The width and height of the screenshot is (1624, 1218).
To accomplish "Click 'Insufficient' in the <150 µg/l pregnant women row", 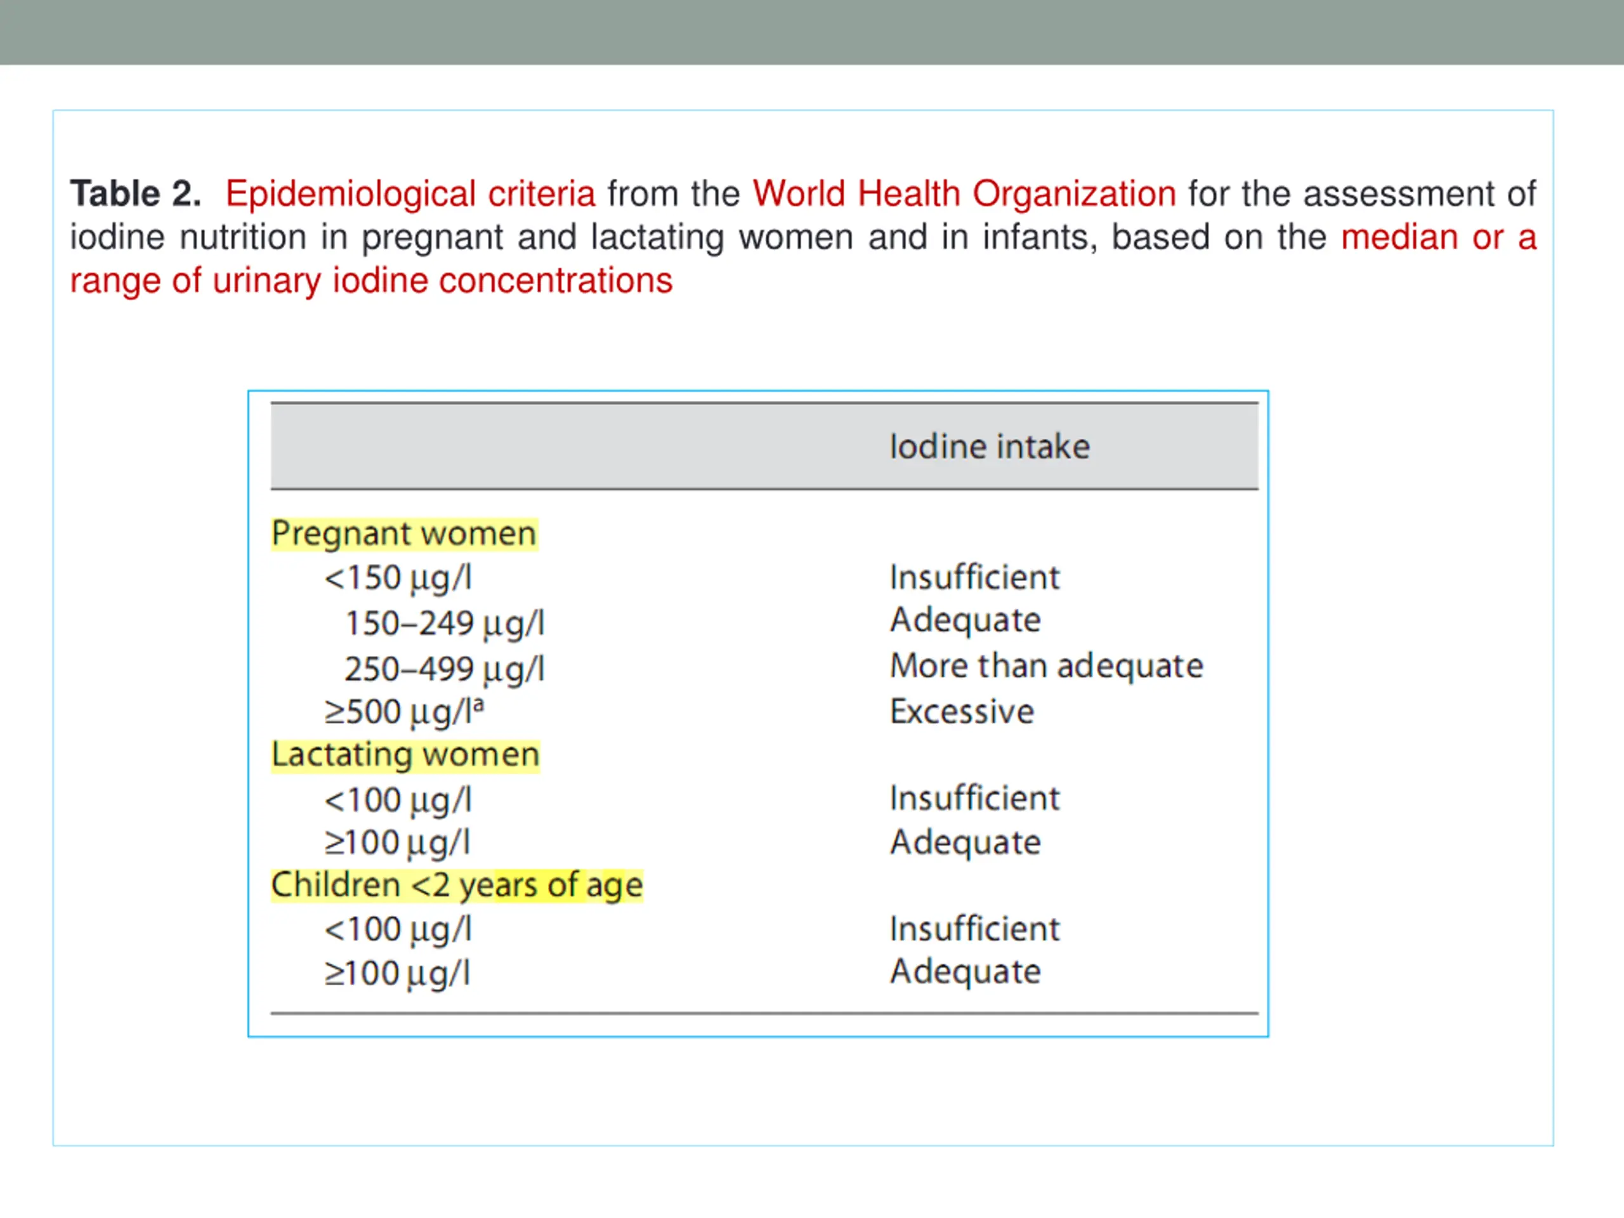I will pos(974,577).
